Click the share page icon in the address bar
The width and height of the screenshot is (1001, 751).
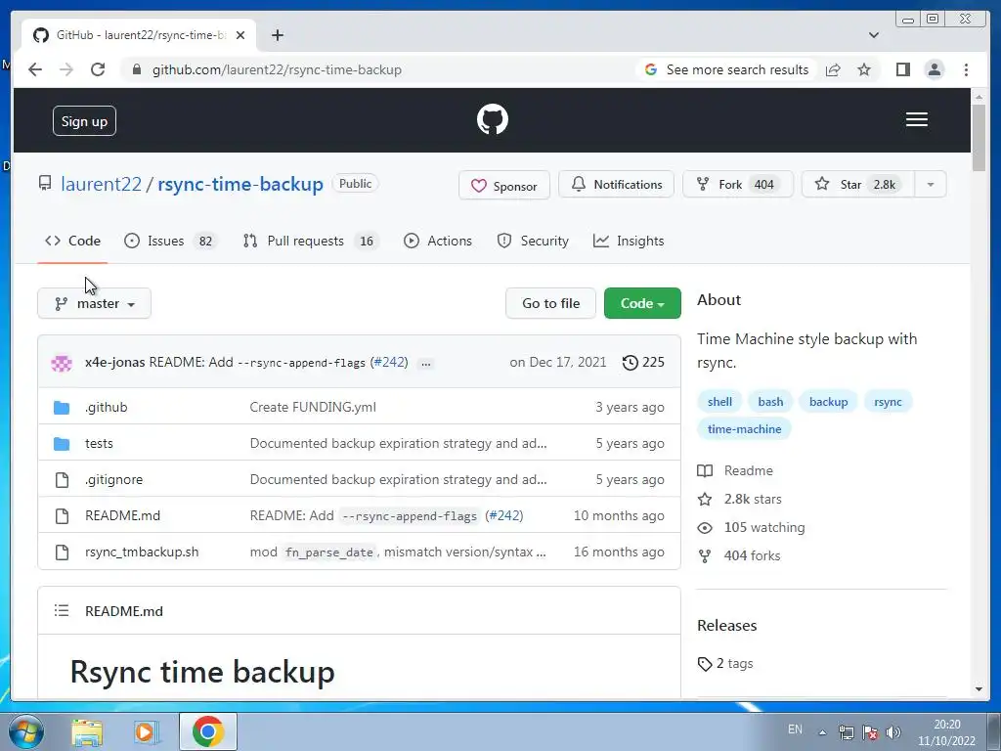pyautogui.click(x=833, y=69)
